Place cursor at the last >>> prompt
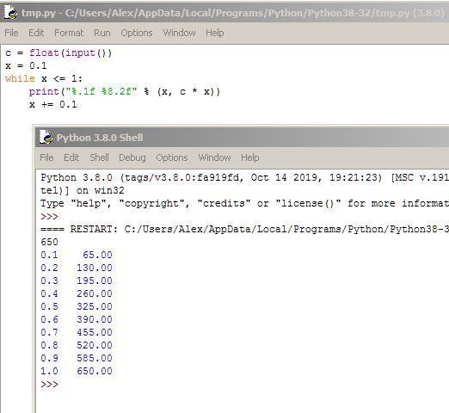Screen dimensions: 449x413 coord(66,384)
